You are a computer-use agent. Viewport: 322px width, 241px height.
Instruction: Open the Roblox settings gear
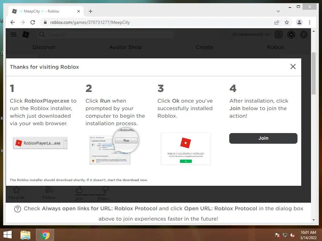coord(303,35)
